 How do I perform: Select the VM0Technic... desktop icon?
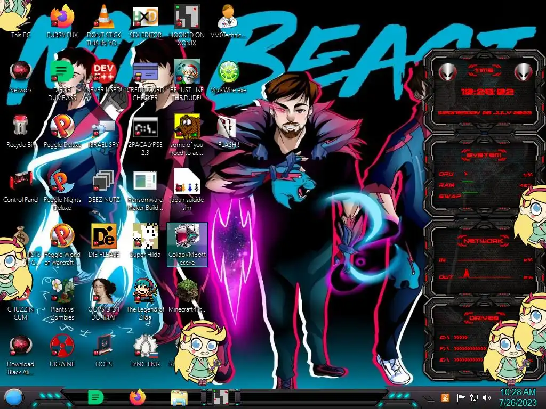(x=228, y=21)
